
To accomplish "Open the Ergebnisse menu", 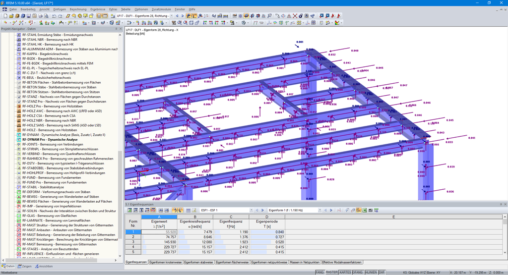I will pos(98,9).
